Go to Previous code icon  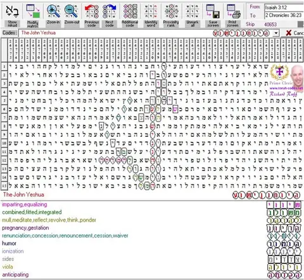pos(92,11)
